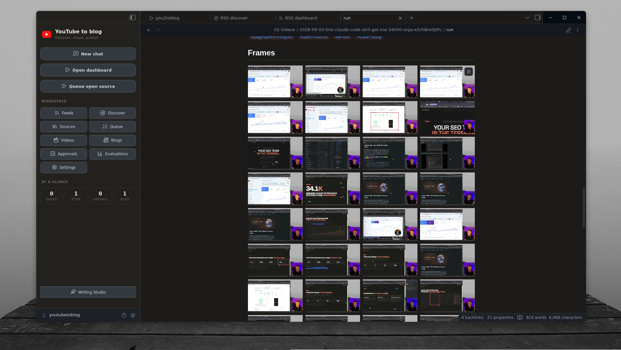621x350 pixels.
Task: Toggle the right sidebar panel icon
Action: pos(538,17)
